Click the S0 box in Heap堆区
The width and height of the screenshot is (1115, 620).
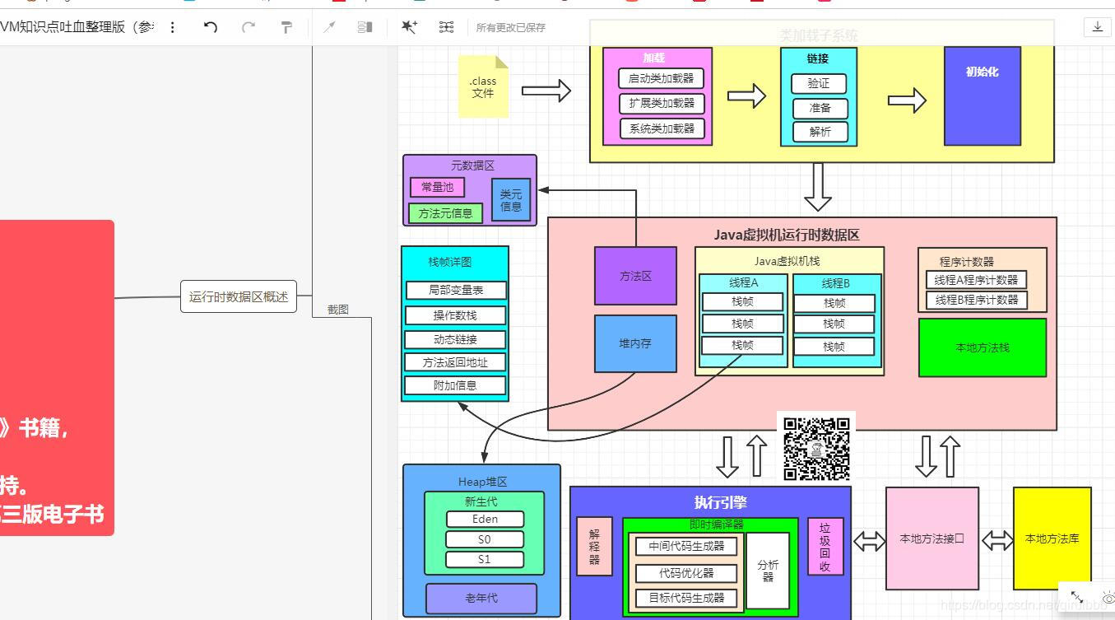[x=485, y=539]
